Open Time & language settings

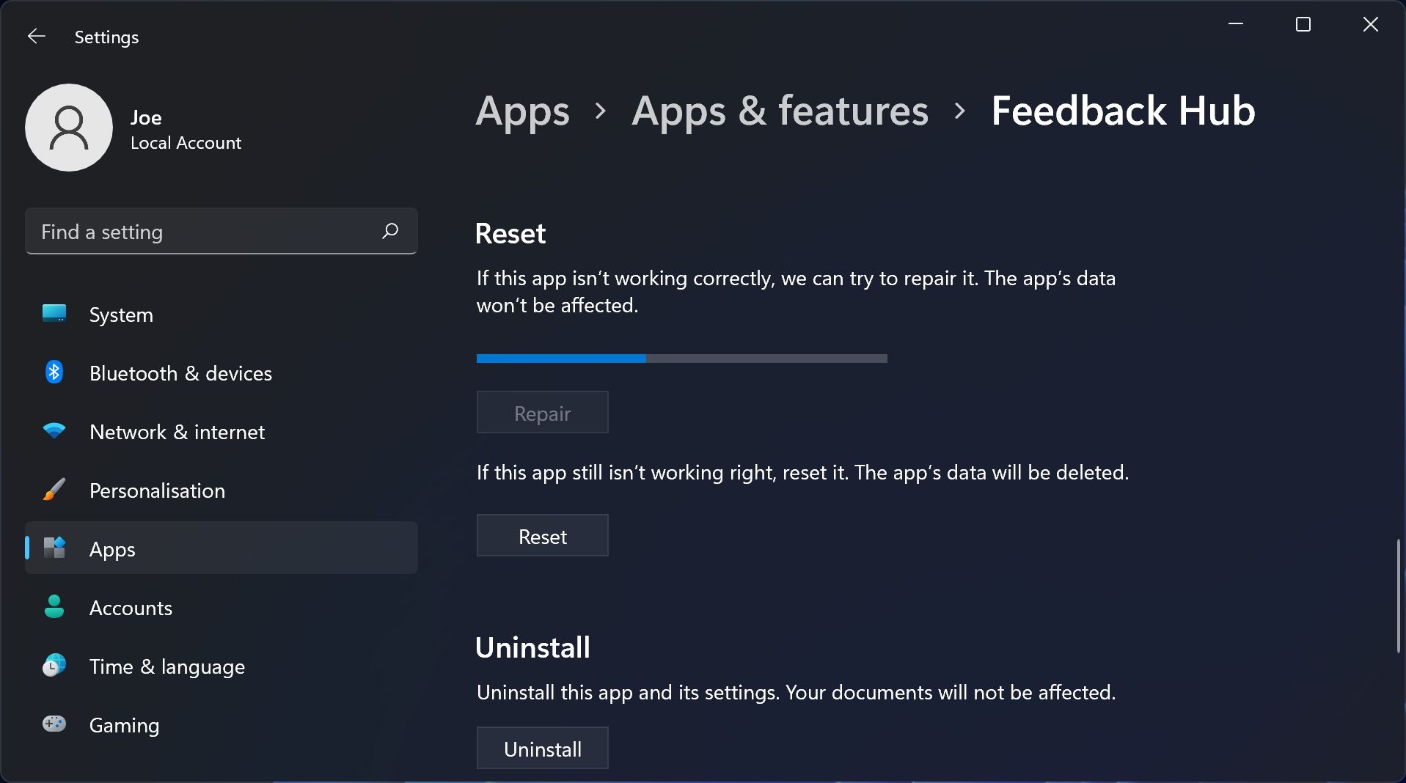[x=221, y=666]
